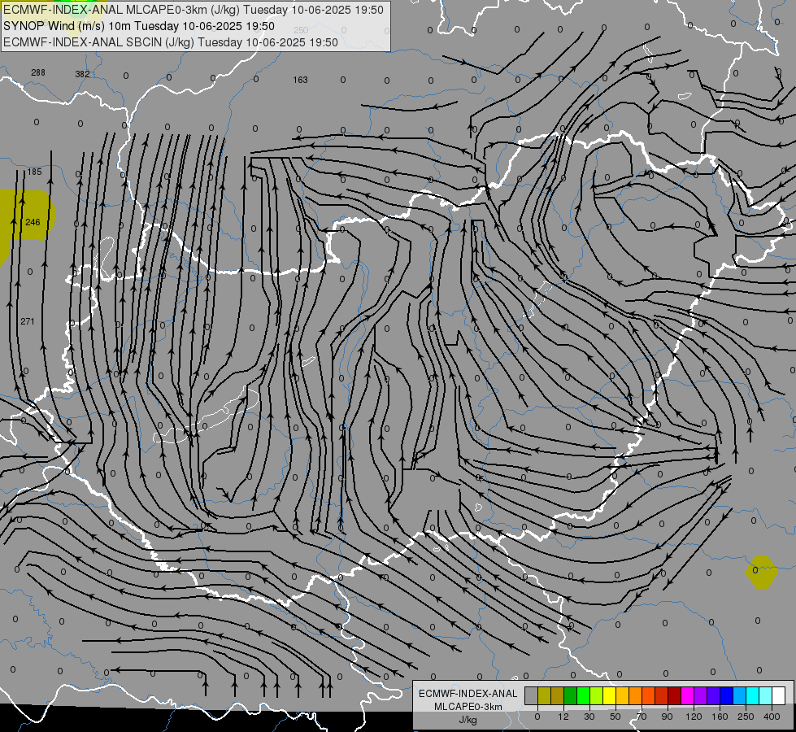This screenshot has height=732, width=796.
Task: Click the SYNOP Wind 10m title line
Action: 138,26
